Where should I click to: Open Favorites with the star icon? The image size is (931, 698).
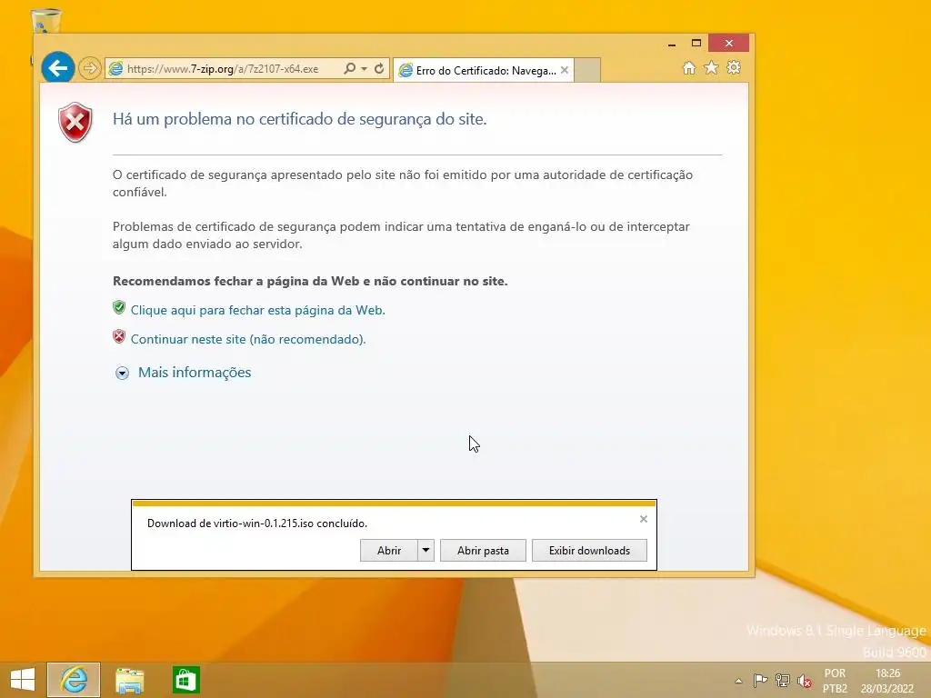click(711, 68)
